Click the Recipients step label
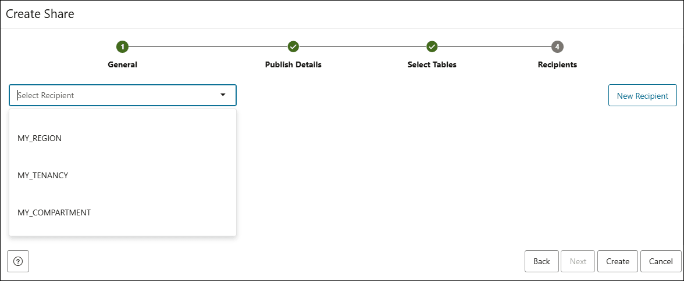Viewport: 684px width, 281px height. 557,64
